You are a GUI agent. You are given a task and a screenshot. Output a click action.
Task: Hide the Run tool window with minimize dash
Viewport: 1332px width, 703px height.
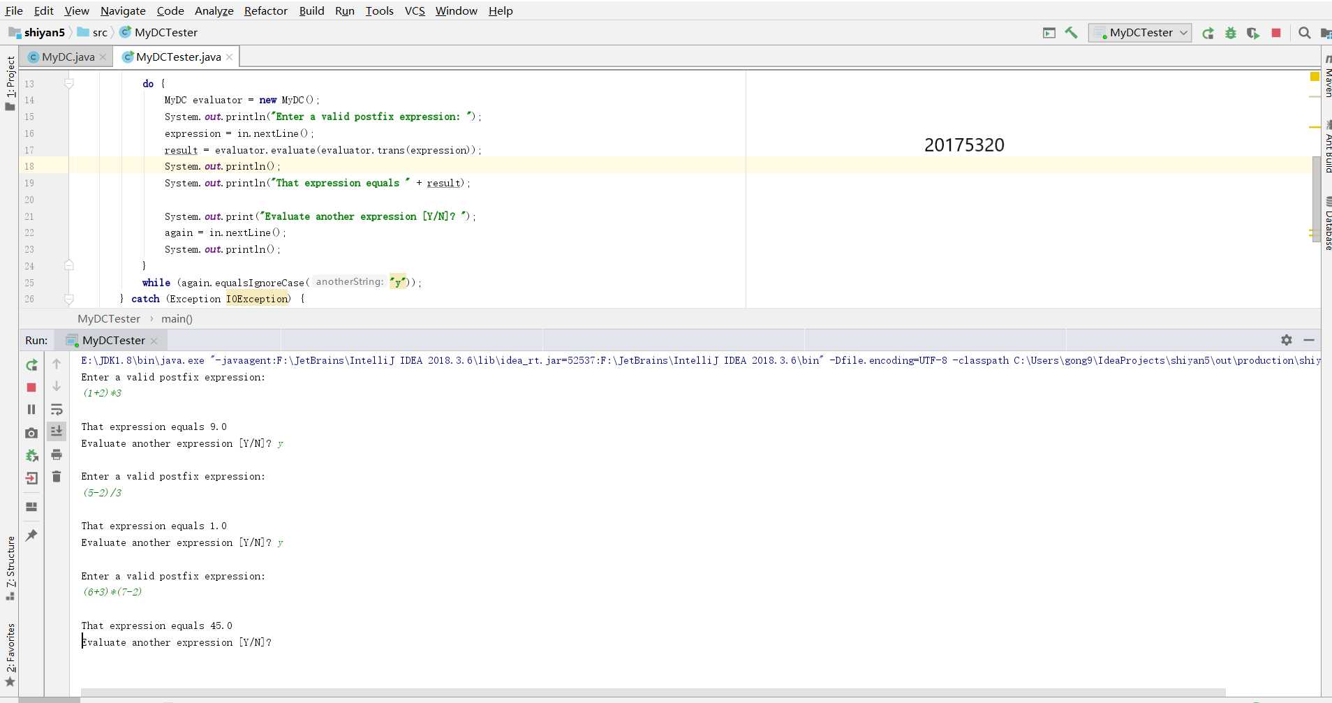point(1309,340)
